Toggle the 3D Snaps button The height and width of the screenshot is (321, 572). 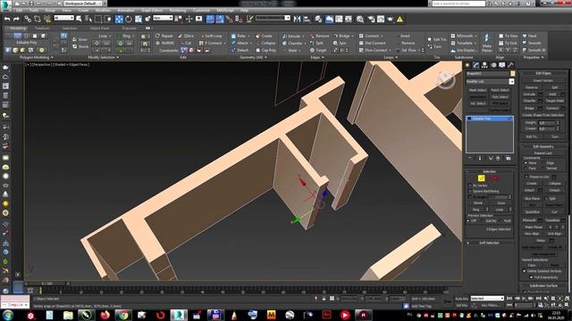tap(210, 19)
